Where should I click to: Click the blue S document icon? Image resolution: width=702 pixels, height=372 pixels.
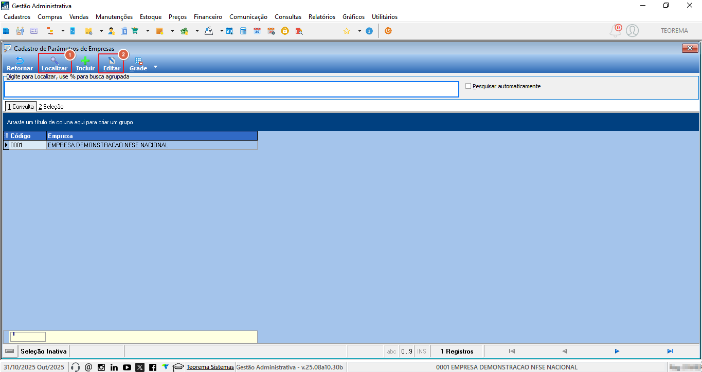click(x=73, y=31)
